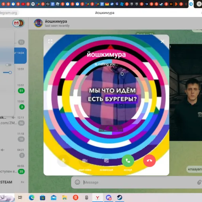Viewport: 202px width, 202px height.
Task: Adjust the slider in the left menu panel
Action: point(7,73)
